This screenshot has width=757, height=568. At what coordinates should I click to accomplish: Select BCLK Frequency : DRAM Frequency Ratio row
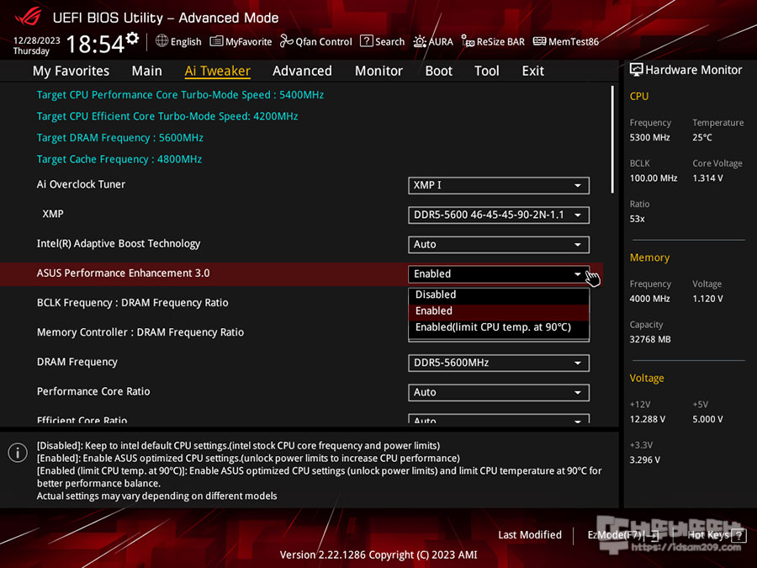pyautogui.click(x=132, y=303)
